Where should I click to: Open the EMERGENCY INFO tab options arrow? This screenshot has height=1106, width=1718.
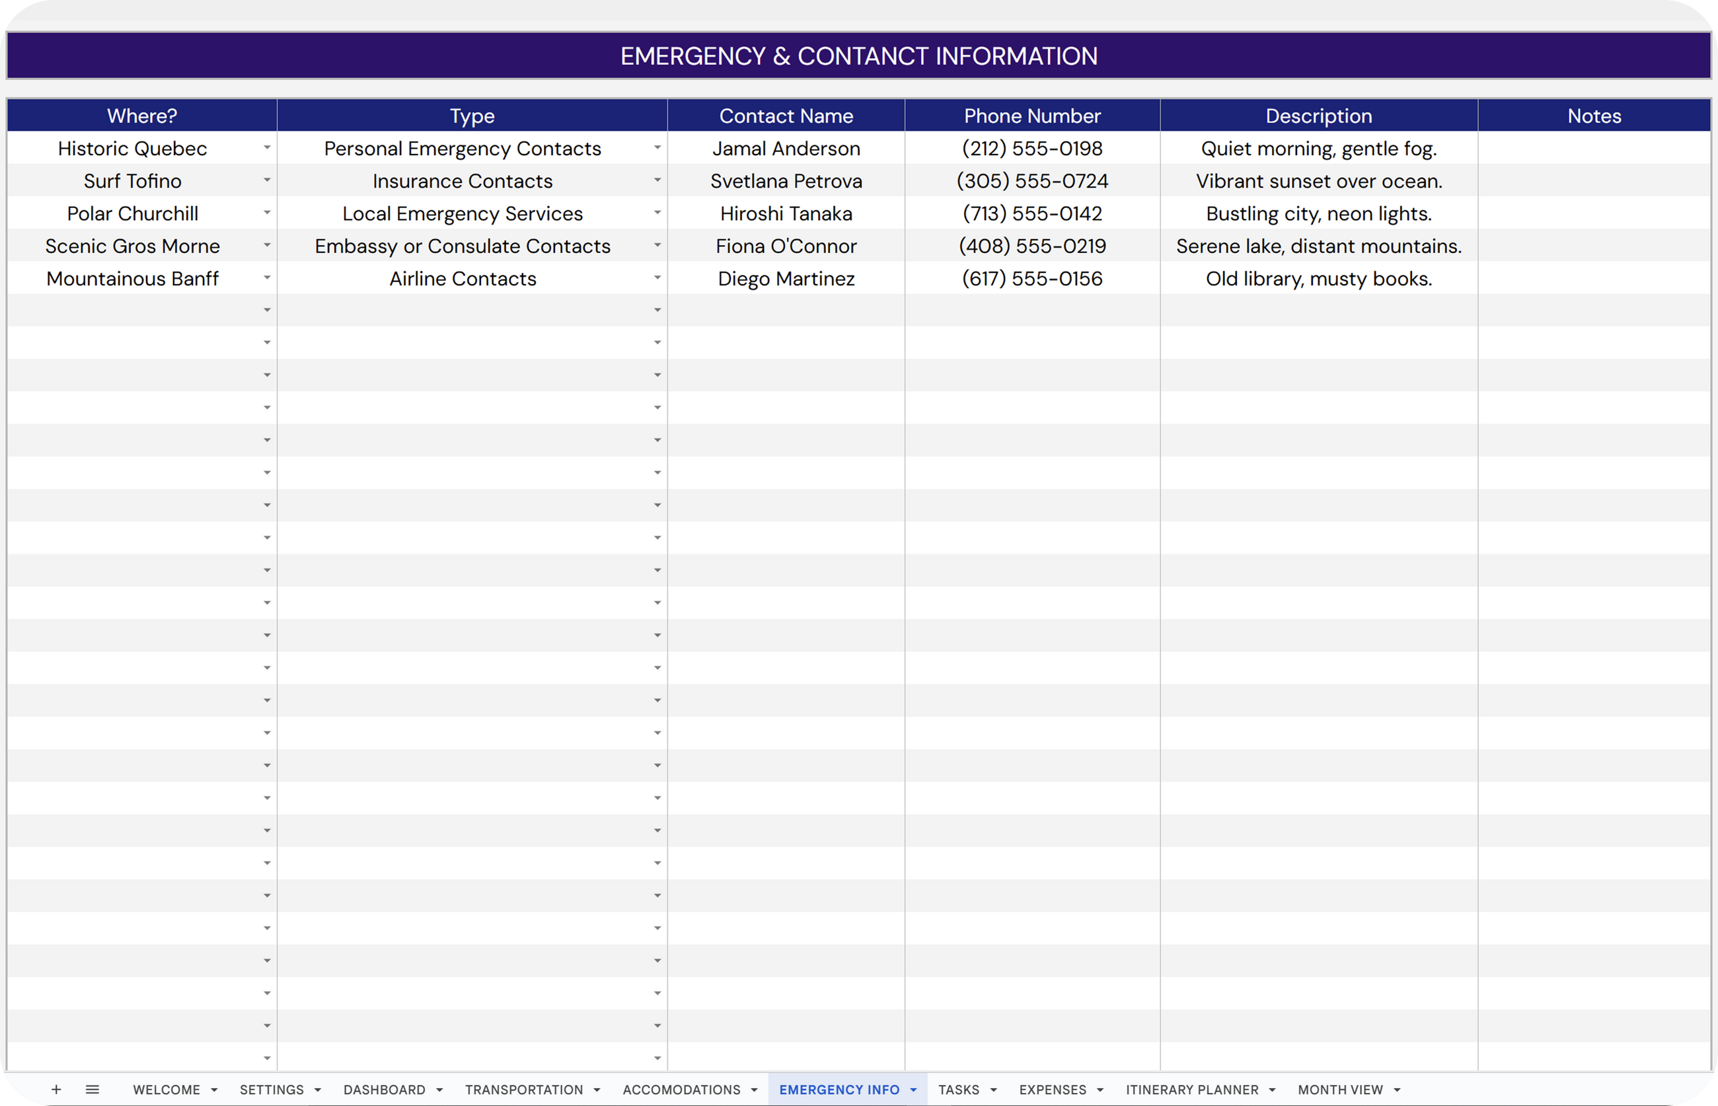914,1090
